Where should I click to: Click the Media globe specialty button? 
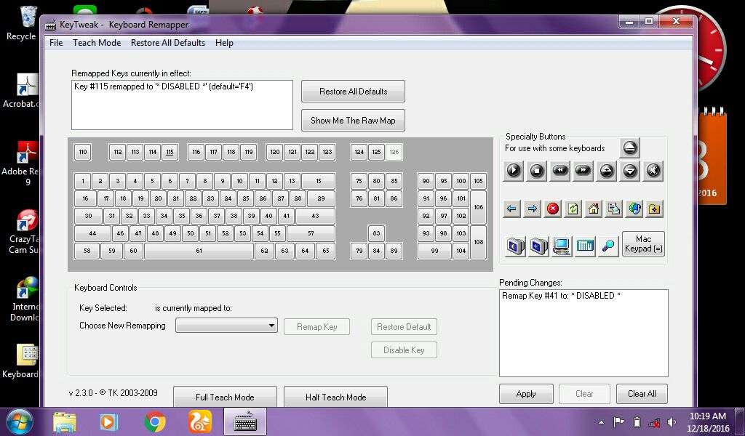pyautogui.click(x=634, y=209)
